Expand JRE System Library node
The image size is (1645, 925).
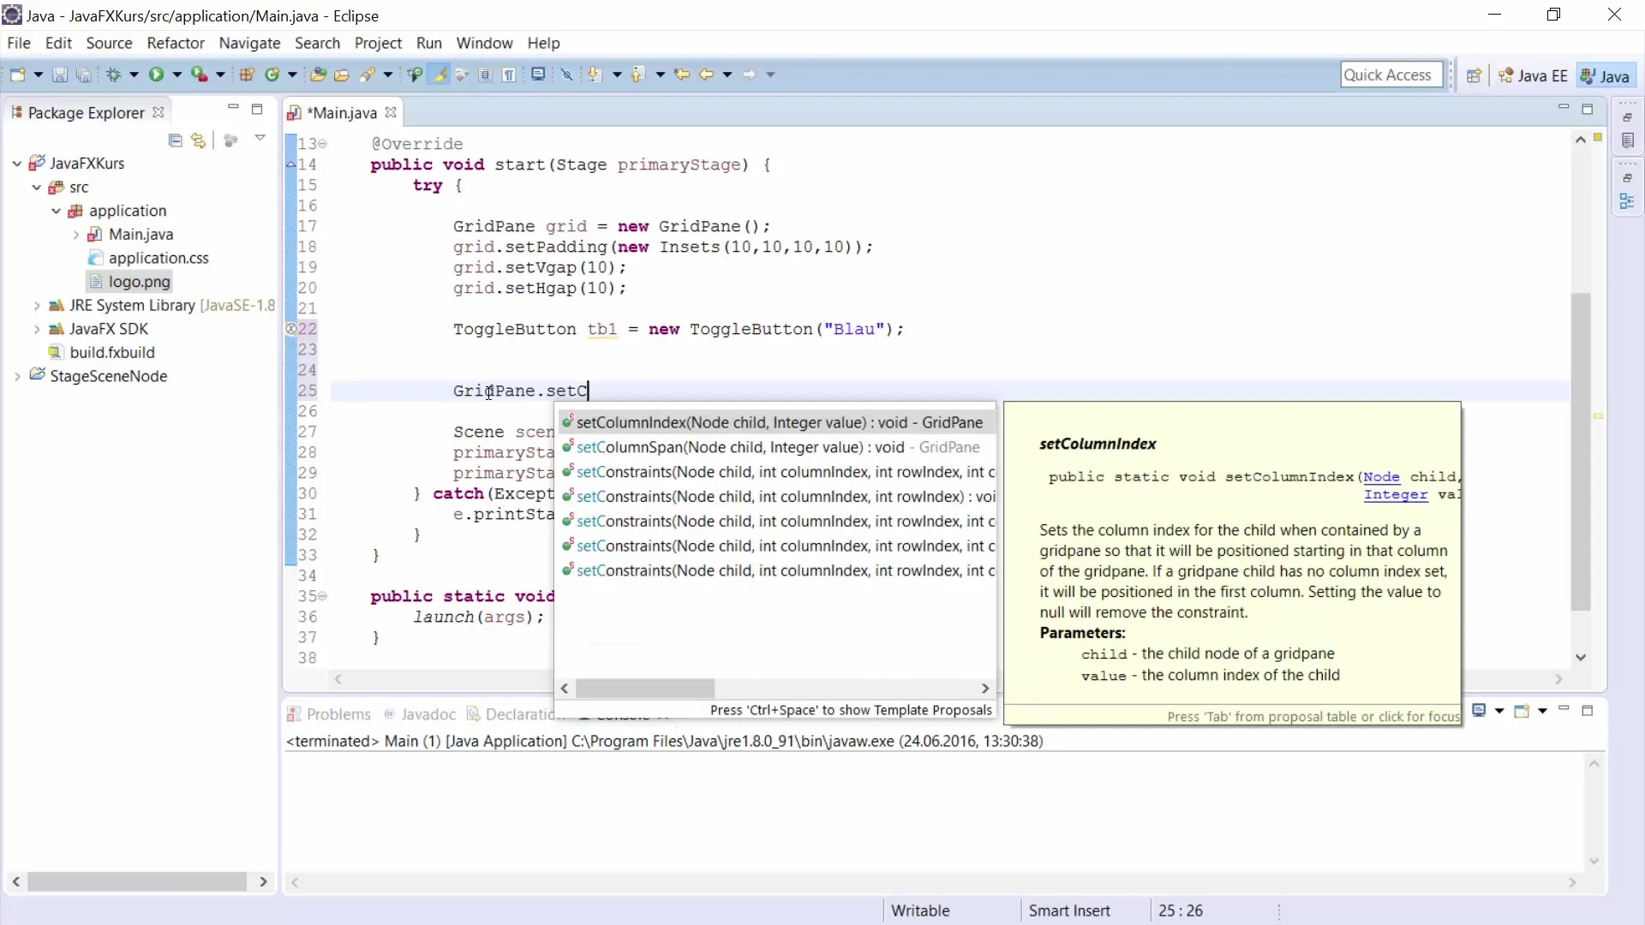(36, 305)
